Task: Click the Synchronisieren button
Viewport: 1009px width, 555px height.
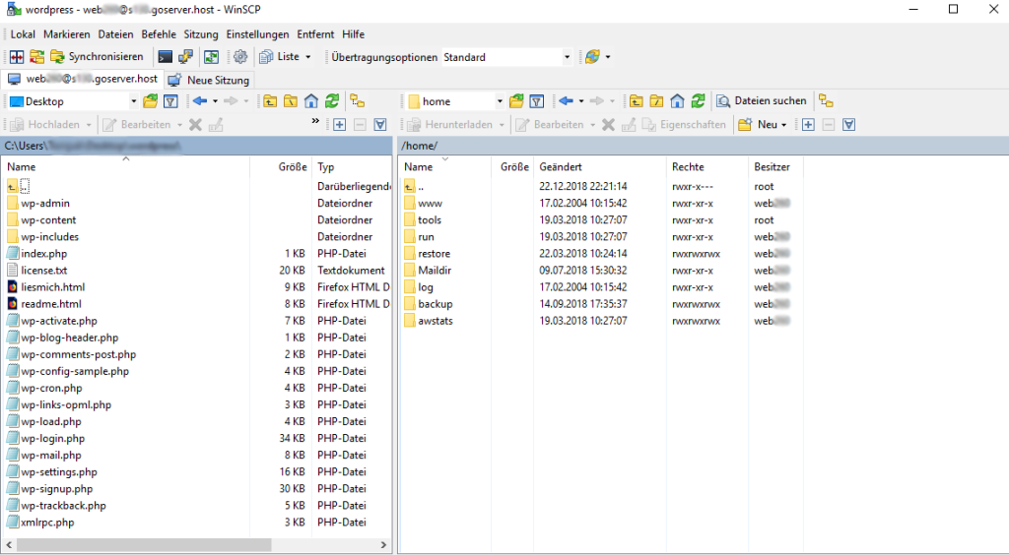Action: tap(97, 57)
